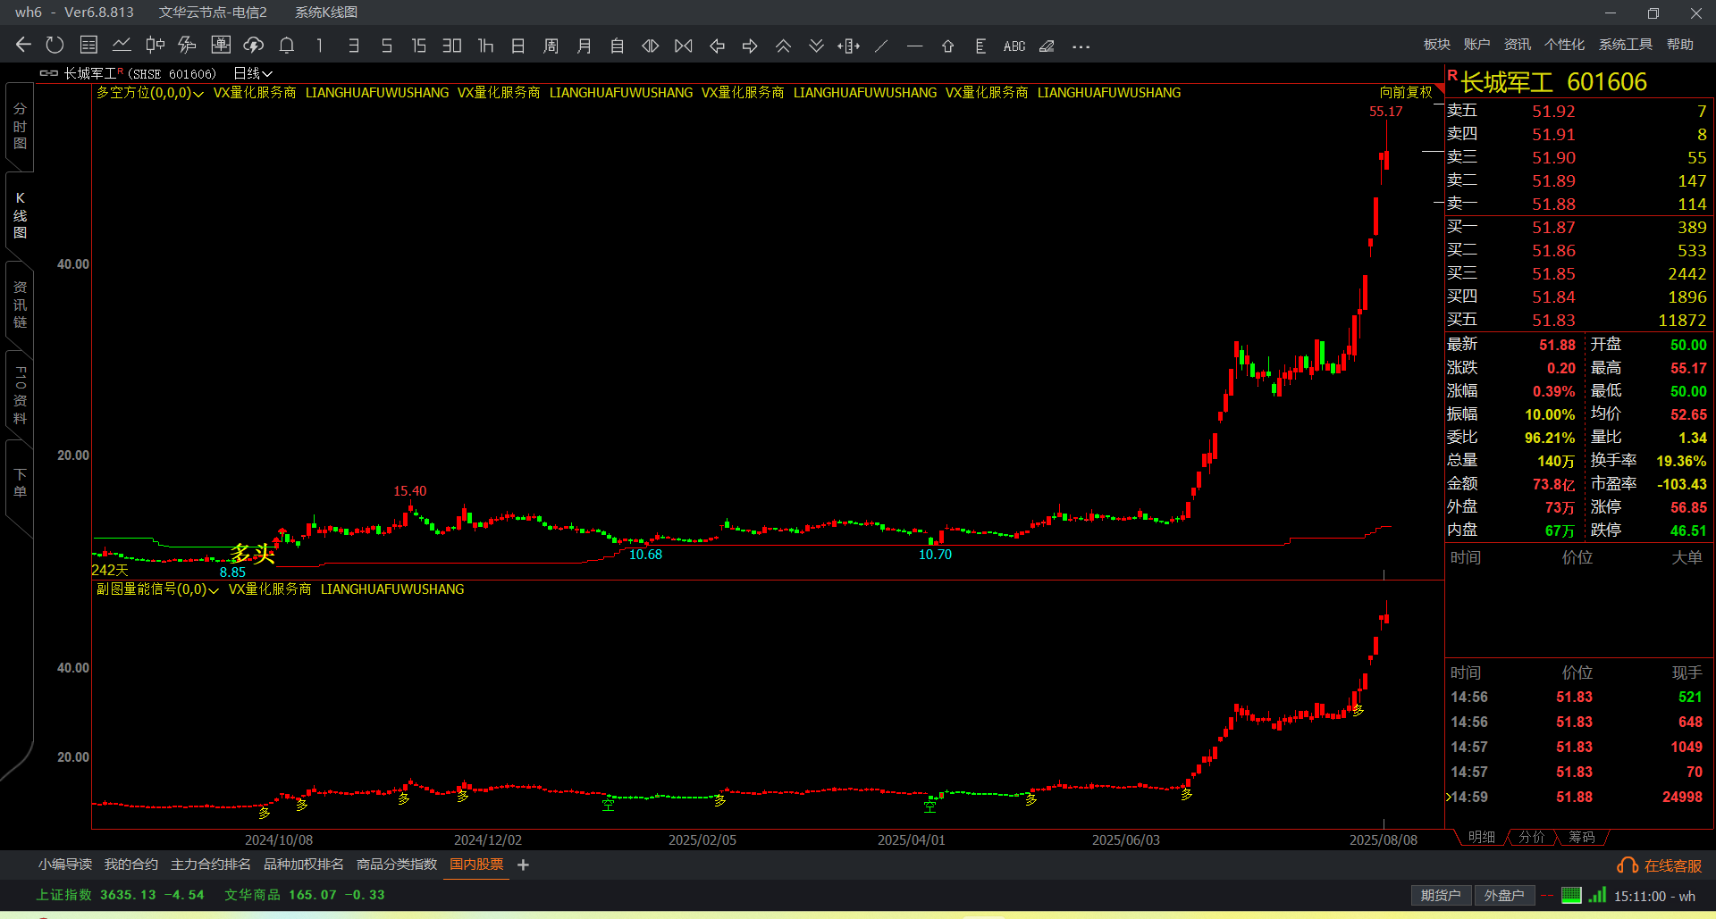The height and width of the screenshot is (919, 1716).
Task: Go to previous contract with the double up chevron
Action: pyautogui.click(x=783, y=46)
